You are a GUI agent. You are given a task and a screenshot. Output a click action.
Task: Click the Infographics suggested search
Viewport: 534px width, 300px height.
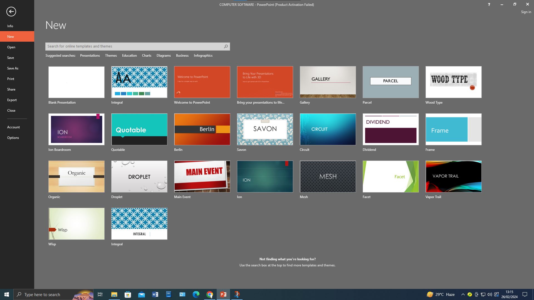coord(203,56)
